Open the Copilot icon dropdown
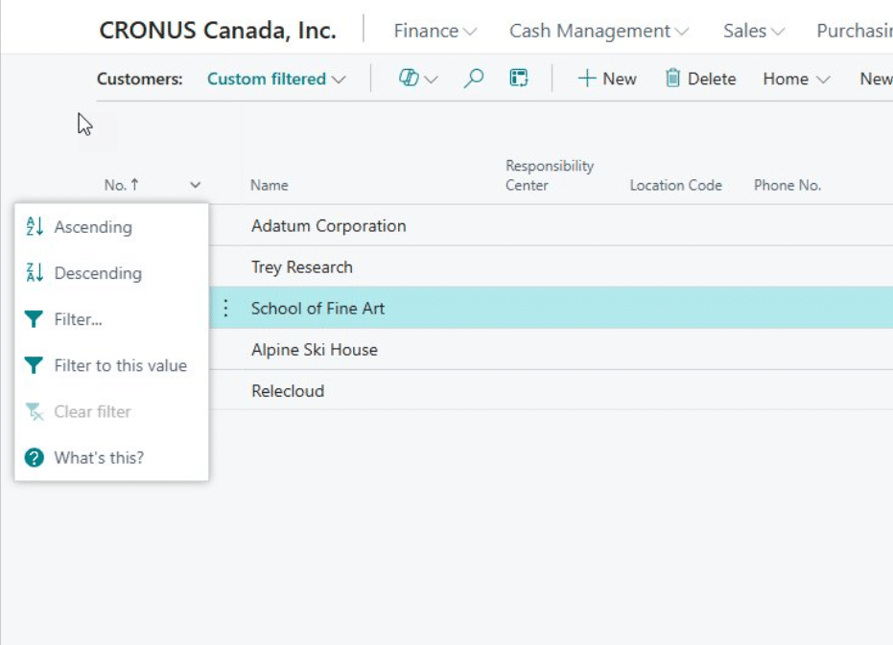This screenshot has width=893, height=645. click(x=417, y=79)
